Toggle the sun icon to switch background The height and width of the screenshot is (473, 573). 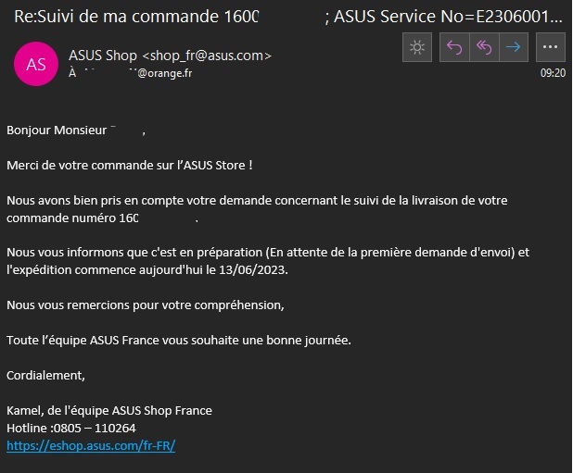tap(418, 48)
